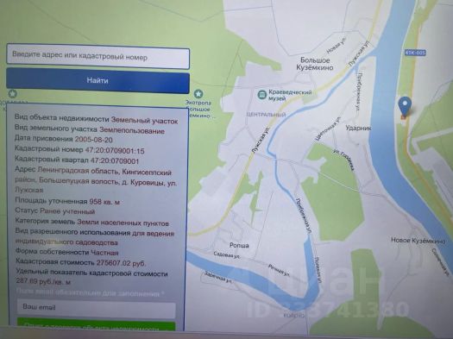Click the Ропша village label

point(239,245)
